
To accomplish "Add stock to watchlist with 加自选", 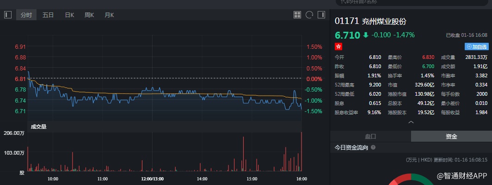I will [x=476, y=46].
